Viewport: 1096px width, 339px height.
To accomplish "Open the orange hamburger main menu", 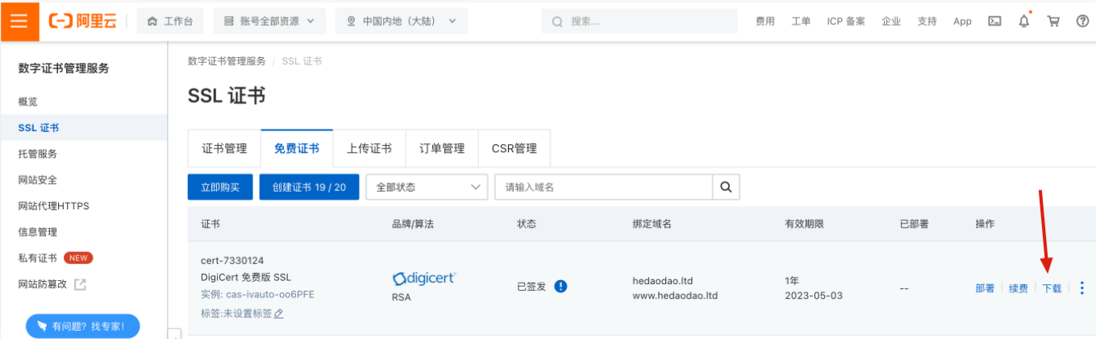I will (x=19, y=21).
